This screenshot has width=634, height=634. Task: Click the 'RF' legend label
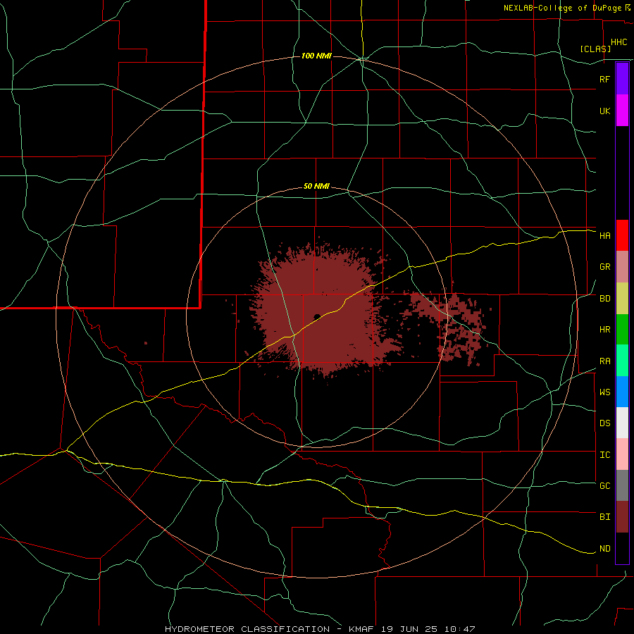point(604,79)
